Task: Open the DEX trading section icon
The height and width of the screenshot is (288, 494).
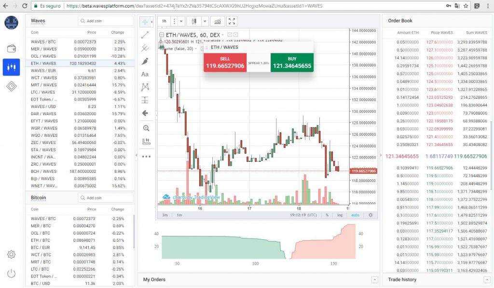Action: (x=12, y=67)
